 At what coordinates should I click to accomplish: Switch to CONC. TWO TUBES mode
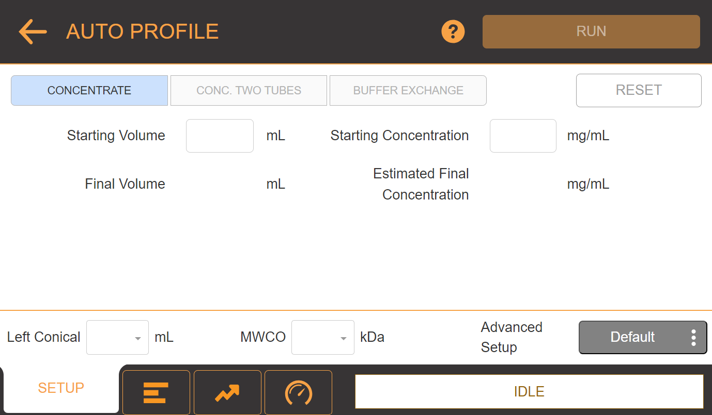[x=249, y=90]
